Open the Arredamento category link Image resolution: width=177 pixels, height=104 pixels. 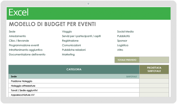17,36
